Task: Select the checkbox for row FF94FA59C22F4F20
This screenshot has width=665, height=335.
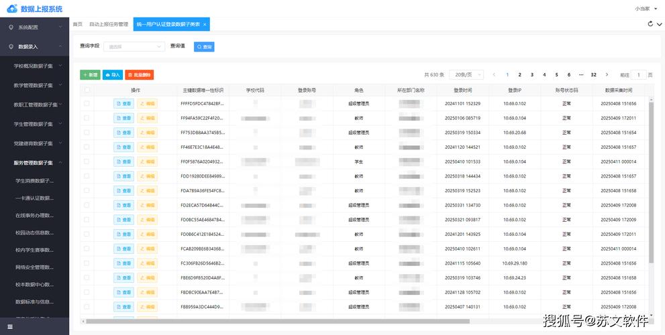Action: (x=87, y=118)
